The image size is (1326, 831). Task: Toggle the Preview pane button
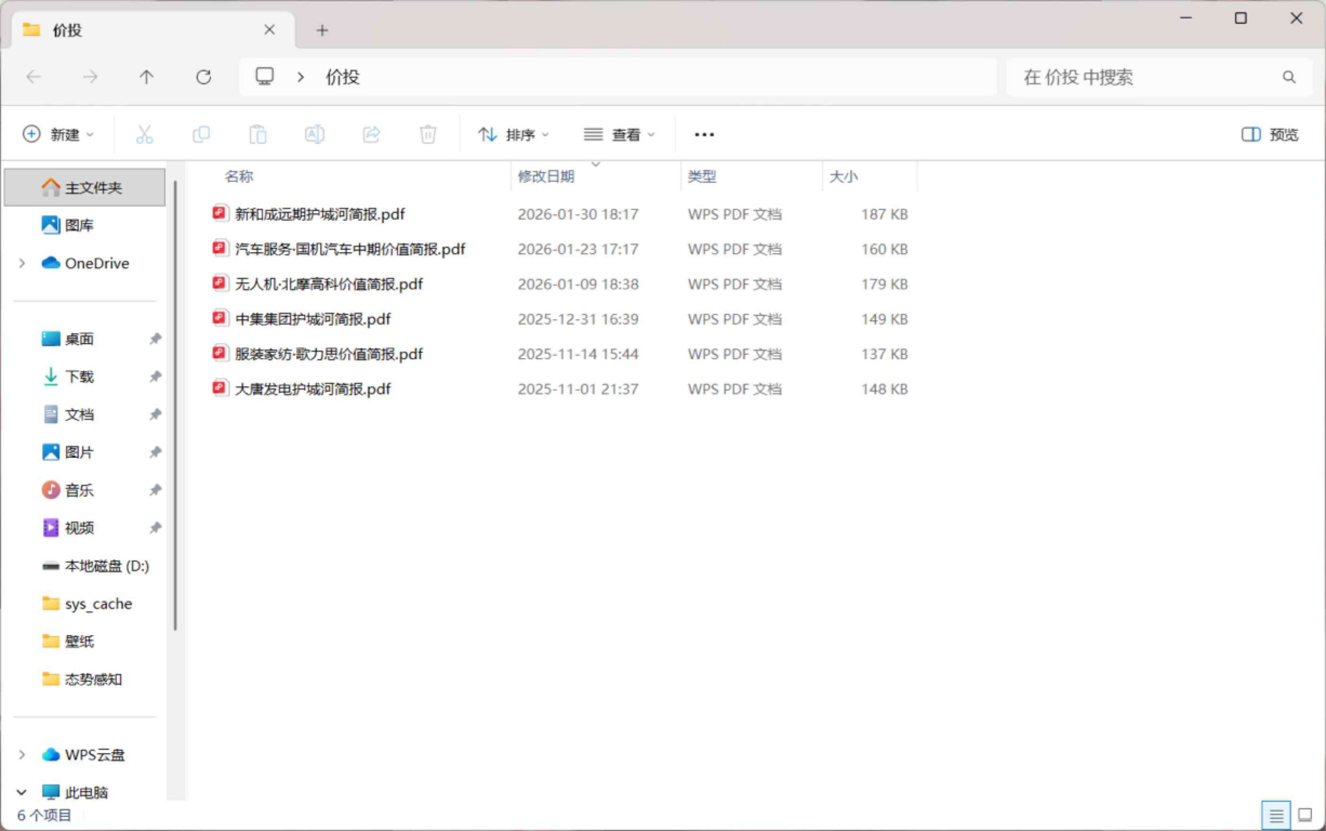pyautogui.click(x=1269, y=135)
